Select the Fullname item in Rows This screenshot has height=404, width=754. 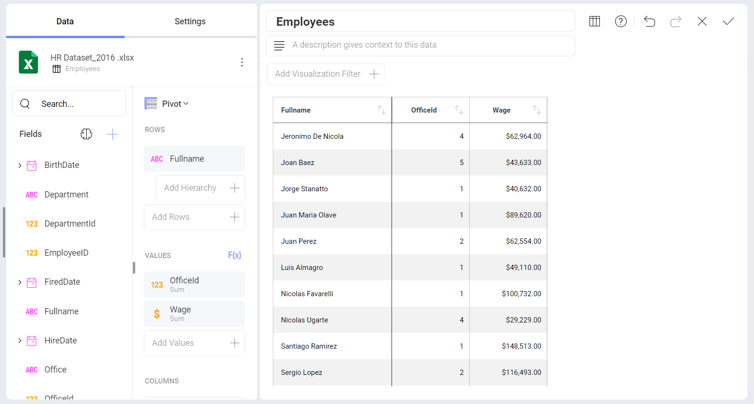194,159
